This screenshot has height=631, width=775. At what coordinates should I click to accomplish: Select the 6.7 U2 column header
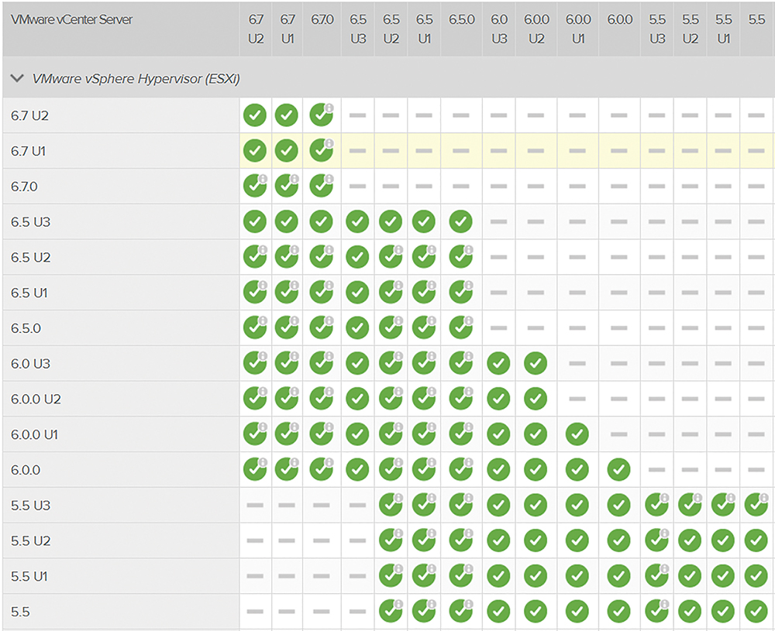point(256,29)
